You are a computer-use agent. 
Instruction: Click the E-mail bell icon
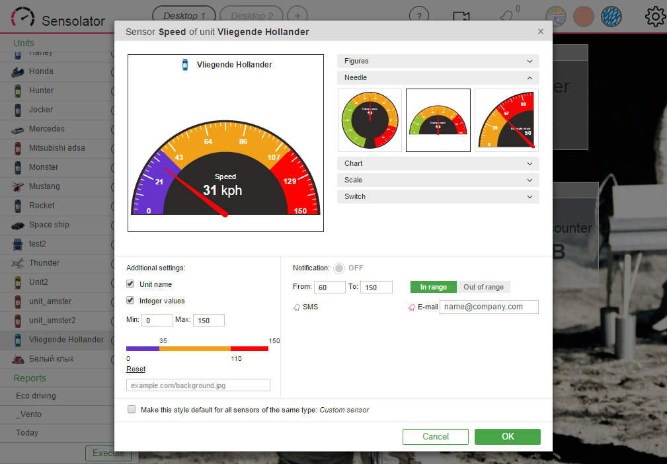[412, 307]
